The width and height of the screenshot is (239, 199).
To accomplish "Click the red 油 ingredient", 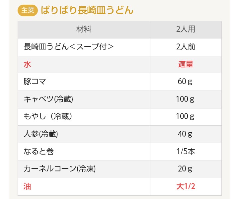I will [x=27, y=186].
